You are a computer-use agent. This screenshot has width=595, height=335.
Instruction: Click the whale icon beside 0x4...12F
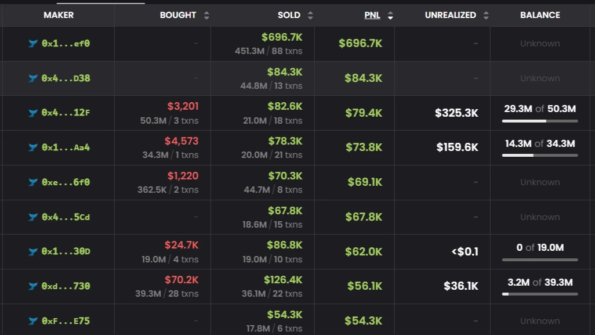[33, 113]
